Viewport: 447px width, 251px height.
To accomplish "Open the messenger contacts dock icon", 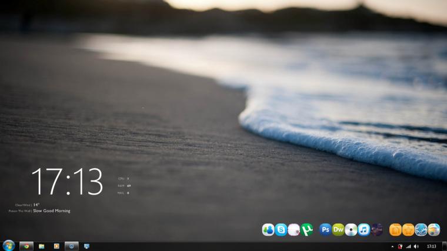I will (x=268, y=230).
